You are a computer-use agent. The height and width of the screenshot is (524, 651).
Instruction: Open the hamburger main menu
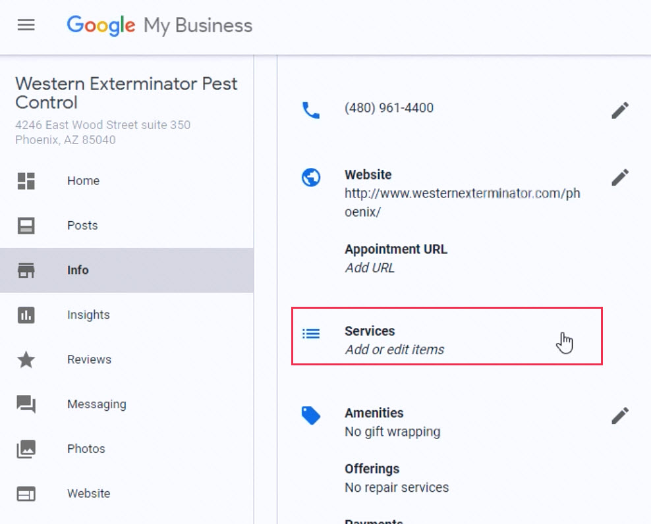[26, 25]
